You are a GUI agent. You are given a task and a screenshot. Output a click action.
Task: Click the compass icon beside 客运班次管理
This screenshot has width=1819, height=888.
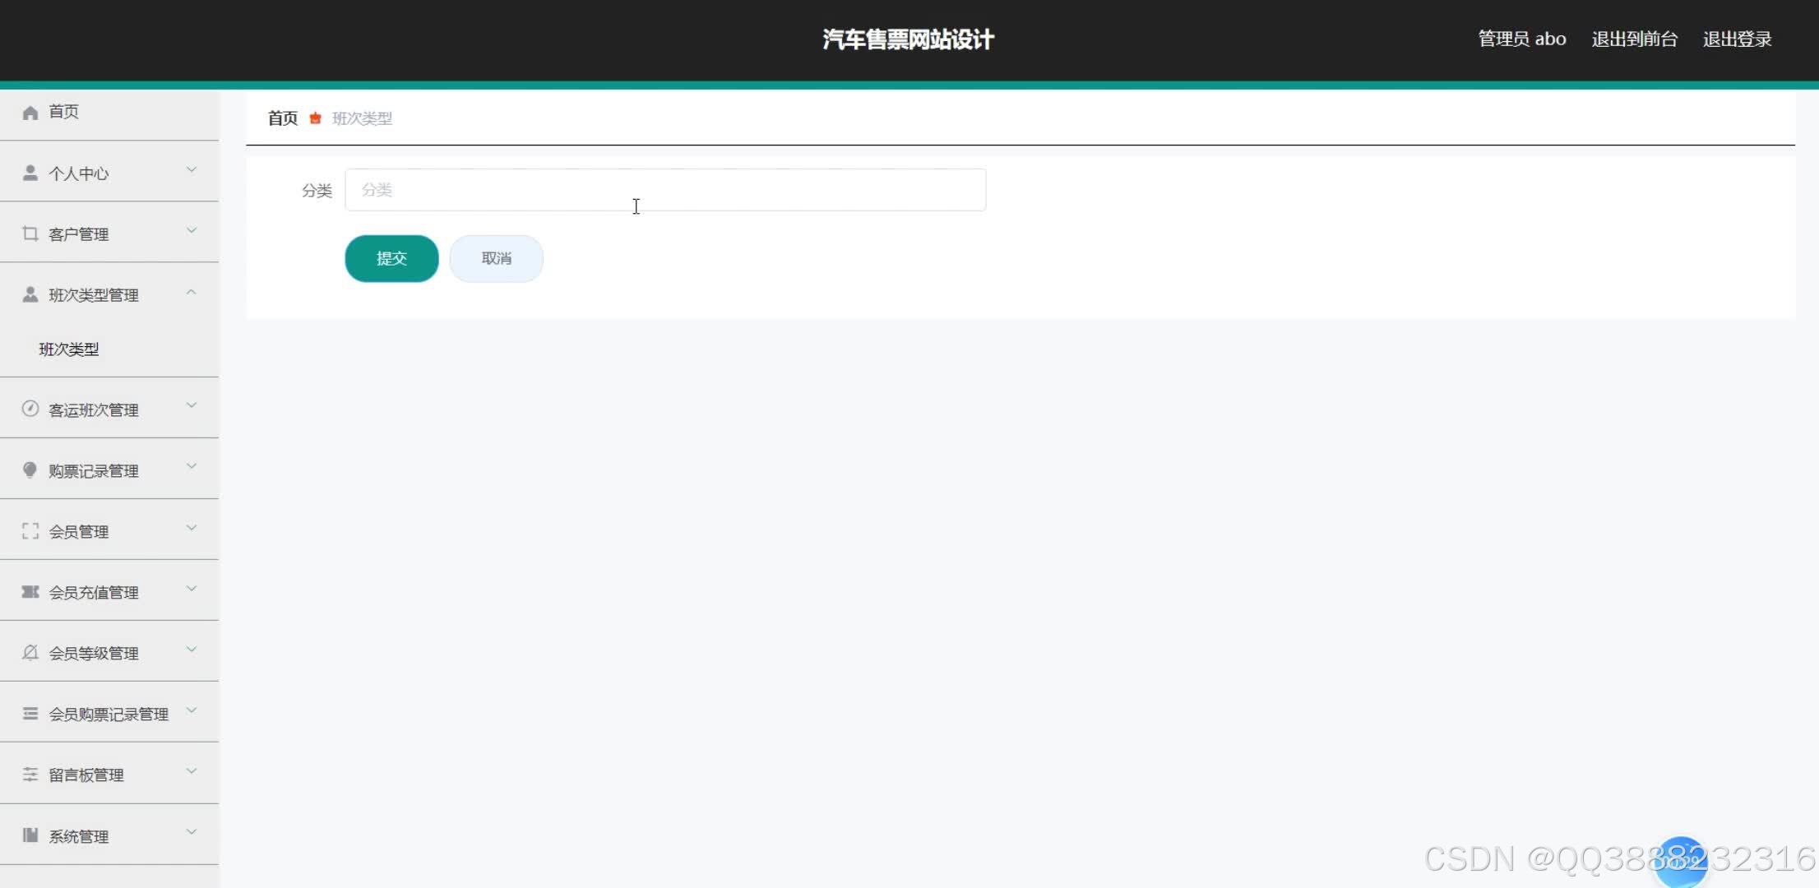click(x=30, y=409)
